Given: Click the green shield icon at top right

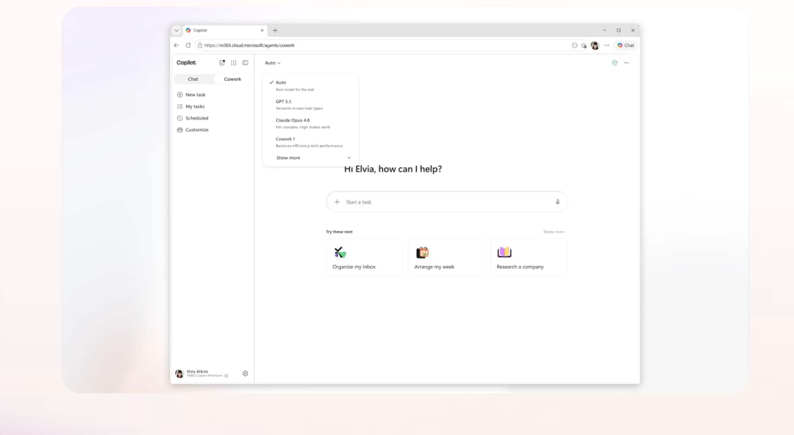Looking at the screenshot, I should click(x=614, y=63).
